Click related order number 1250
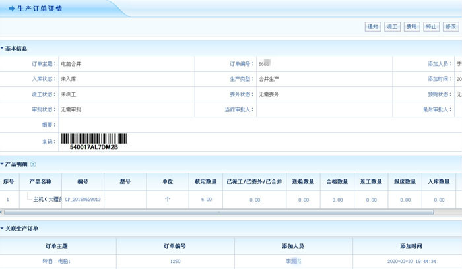Screen dimensions: 462x269 click(x=175, y=262)
